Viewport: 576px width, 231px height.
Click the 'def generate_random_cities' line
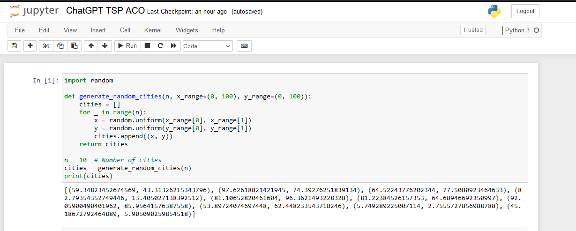187,97
